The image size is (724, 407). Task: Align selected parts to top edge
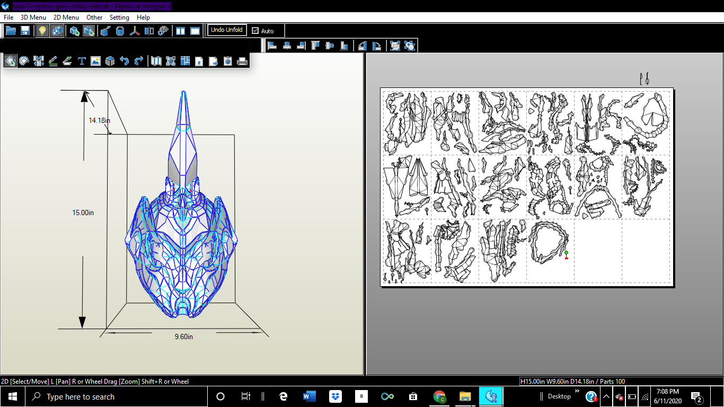point(315,46)
